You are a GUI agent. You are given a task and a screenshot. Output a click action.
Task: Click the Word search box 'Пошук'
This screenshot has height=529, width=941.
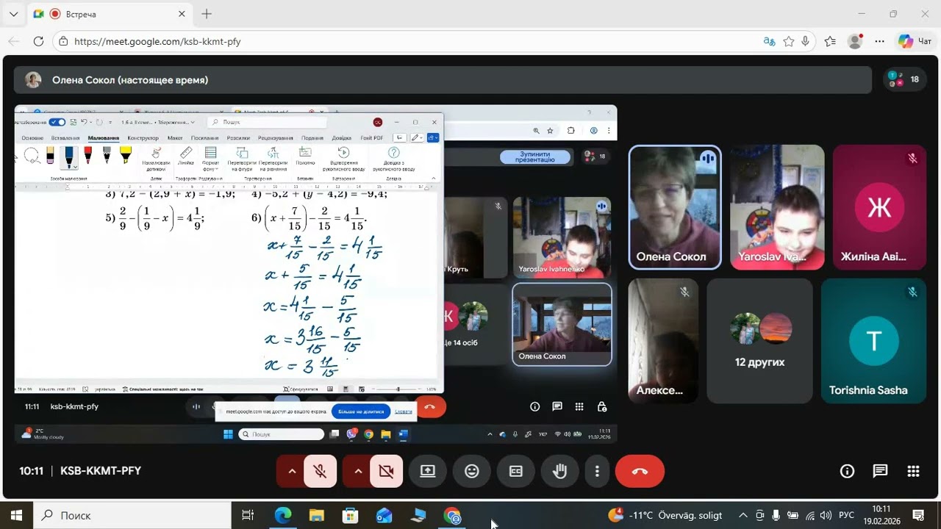[x=266, y=122]
